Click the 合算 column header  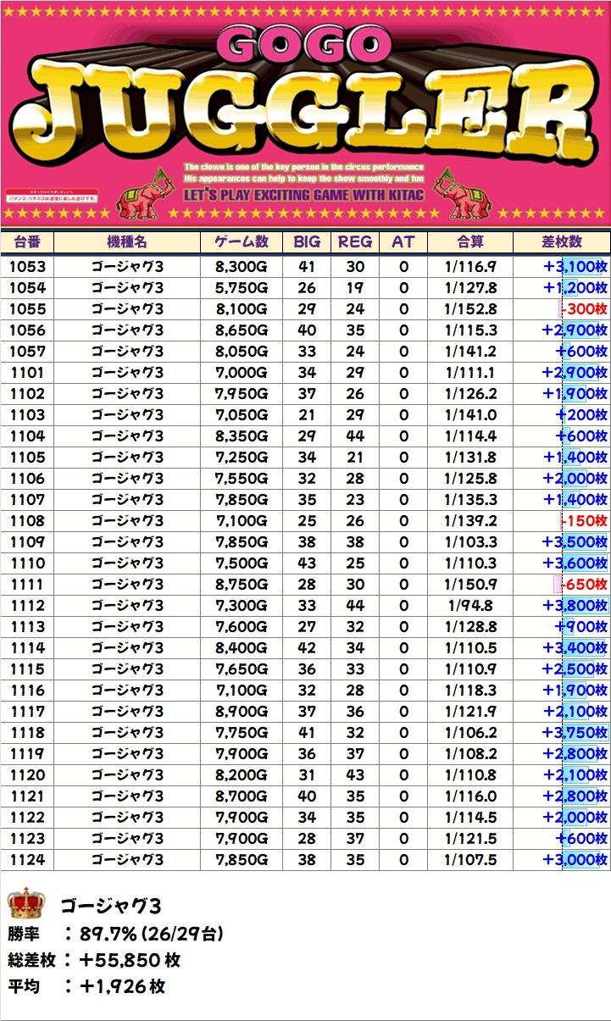click(x=470, y=241)
